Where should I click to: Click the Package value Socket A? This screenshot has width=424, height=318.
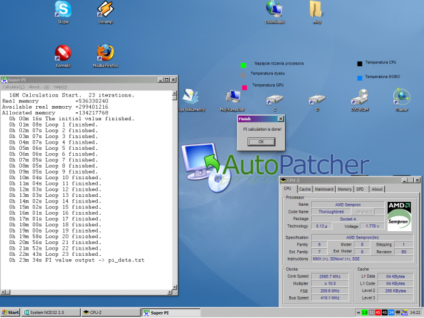point(347,219)
